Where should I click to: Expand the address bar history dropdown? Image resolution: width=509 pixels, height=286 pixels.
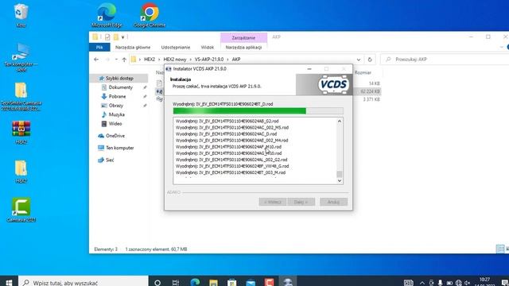point(359,60)
